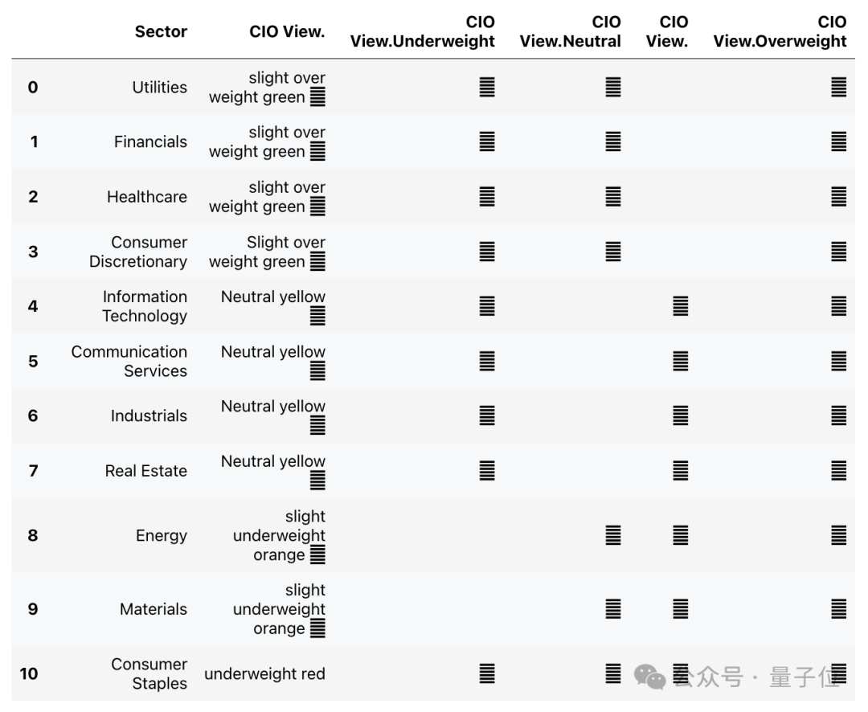Image resolution: width=868 pixels, height=712 pixels.
Task: Click the 'underweight red' cell
Action: pyautogui.click(x=264, y=673)
